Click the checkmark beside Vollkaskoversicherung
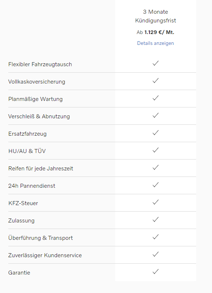This screenshot has height=293, width=212. (x=155, y=81)
